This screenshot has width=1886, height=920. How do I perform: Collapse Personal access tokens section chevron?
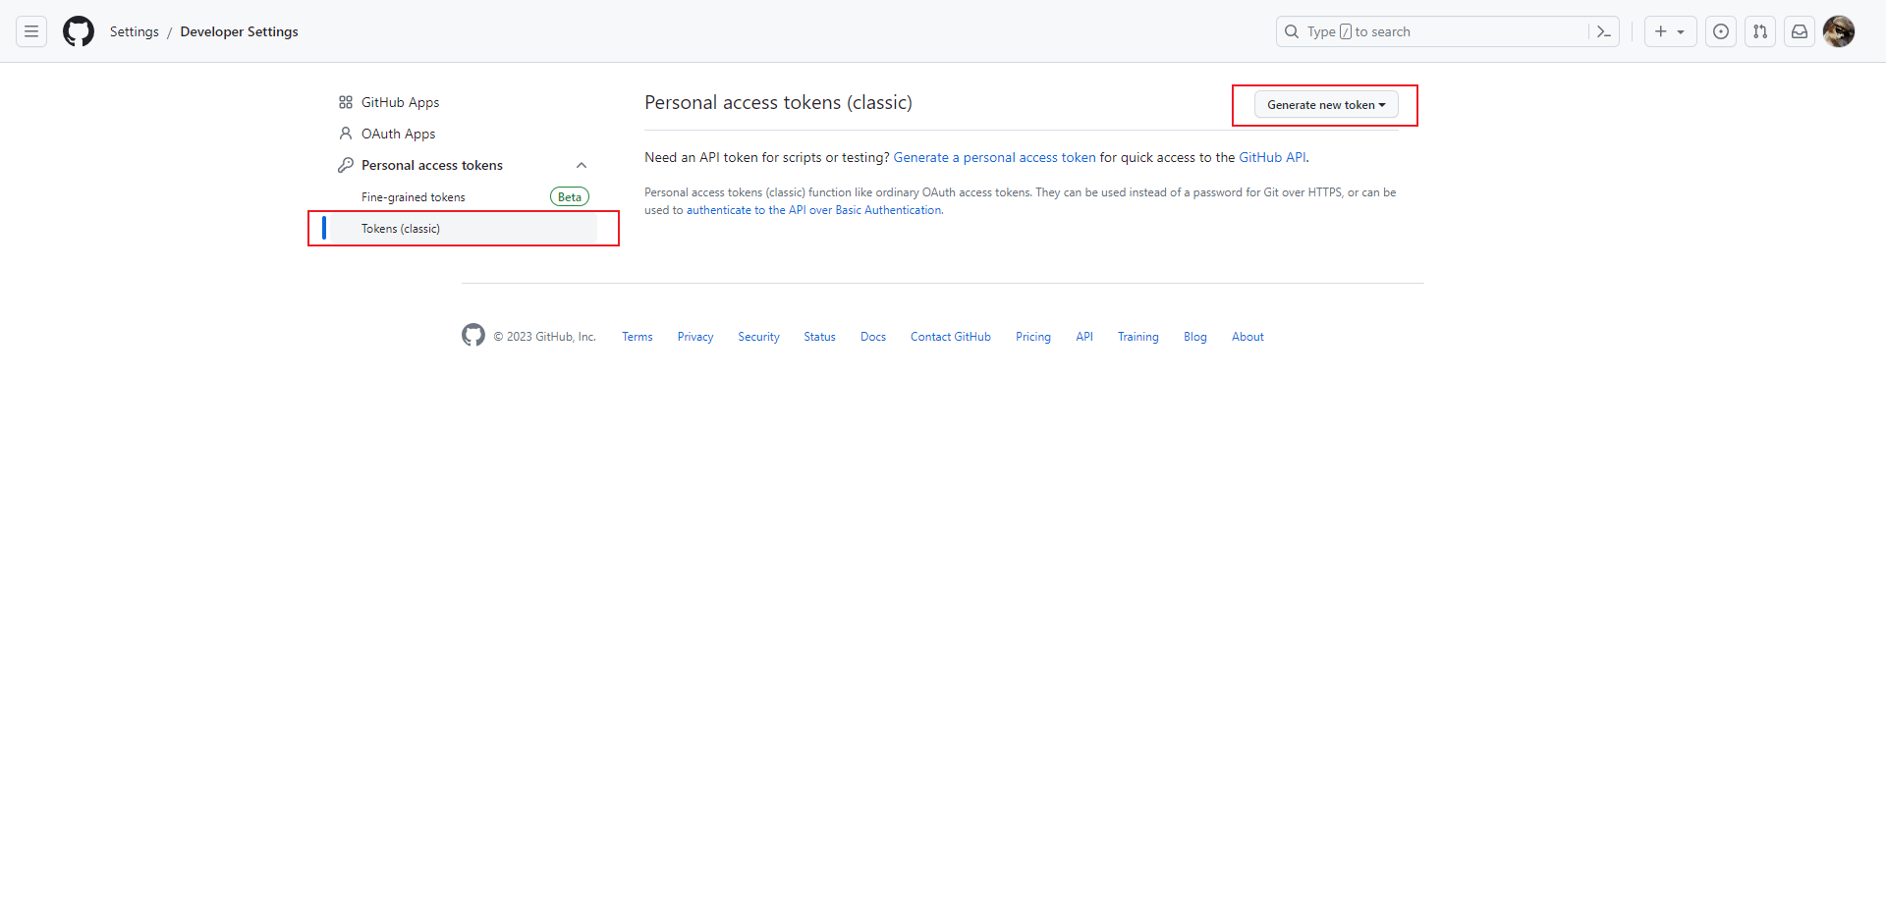[582, 165]
